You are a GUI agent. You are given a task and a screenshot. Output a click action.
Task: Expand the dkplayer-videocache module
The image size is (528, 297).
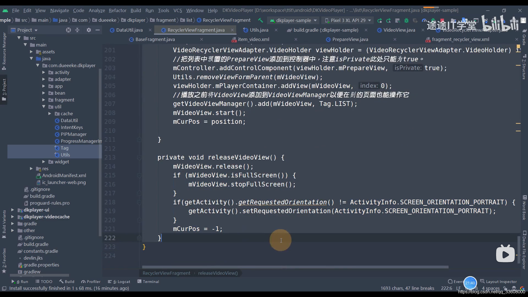tap(13, 217)
